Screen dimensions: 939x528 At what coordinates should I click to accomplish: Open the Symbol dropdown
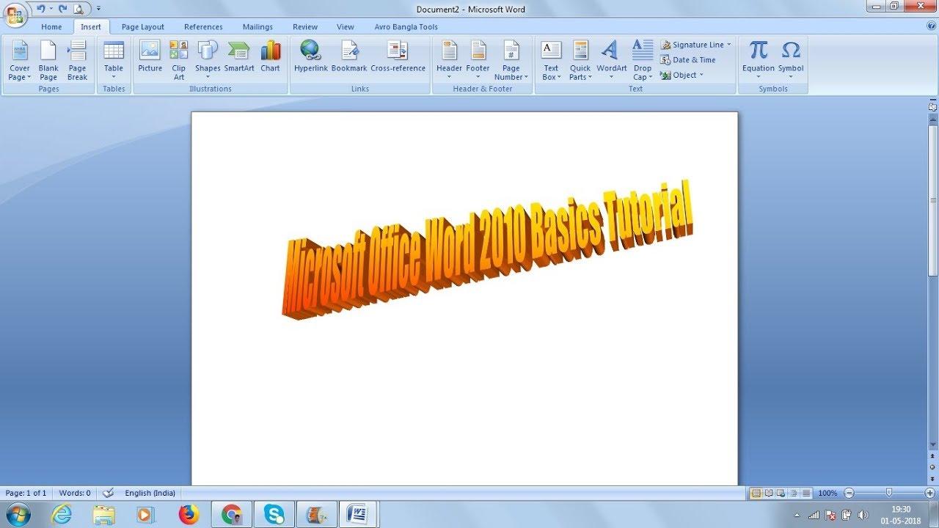[x=791, y=60]
